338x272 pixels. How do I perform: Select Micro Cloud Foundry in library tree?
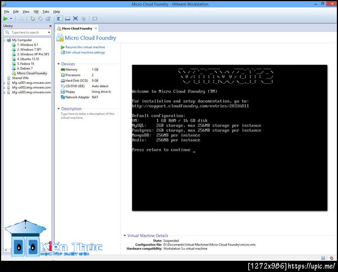tap(32, 73)
